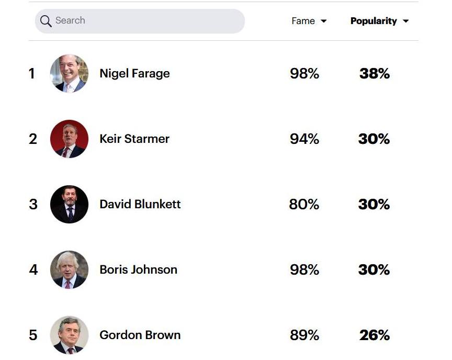Click Gordon Brown's 26% popularity score
The image size is (452, 360).
click(374, 335)
